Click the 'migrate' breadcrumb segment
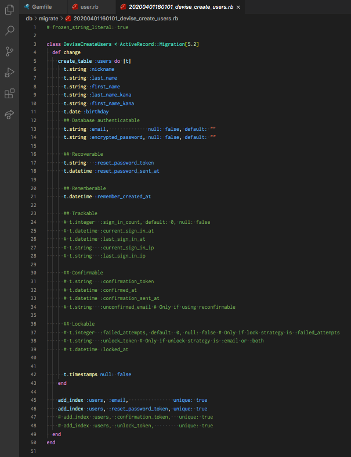 (x=49, y=19)
